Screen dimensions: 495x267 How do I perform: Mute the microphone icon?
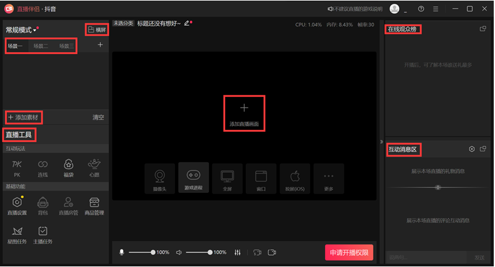click(122, 253)
